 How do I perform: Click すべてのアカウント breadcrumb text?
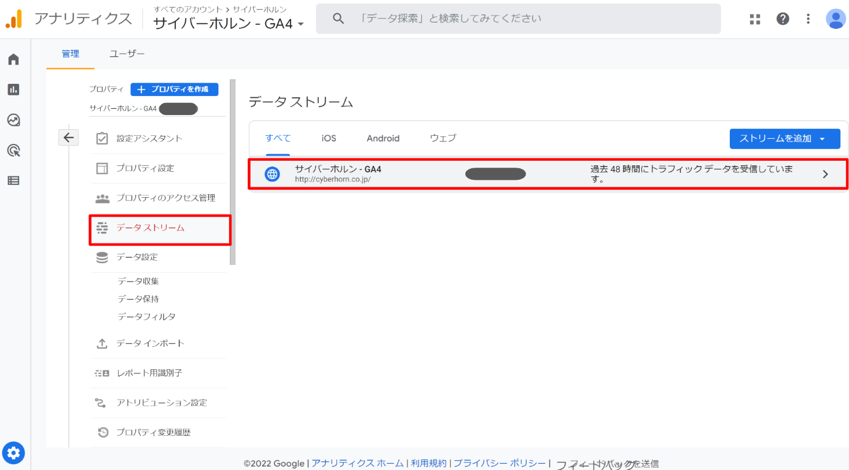click(188, 9)
